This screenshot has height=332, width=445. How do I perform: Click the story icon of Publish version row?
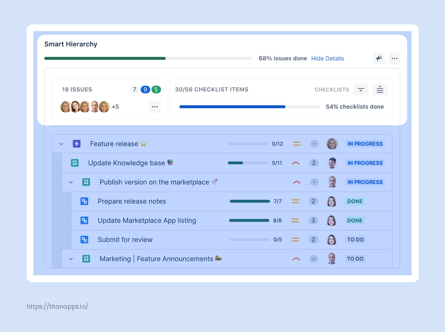tap(86, 182)
